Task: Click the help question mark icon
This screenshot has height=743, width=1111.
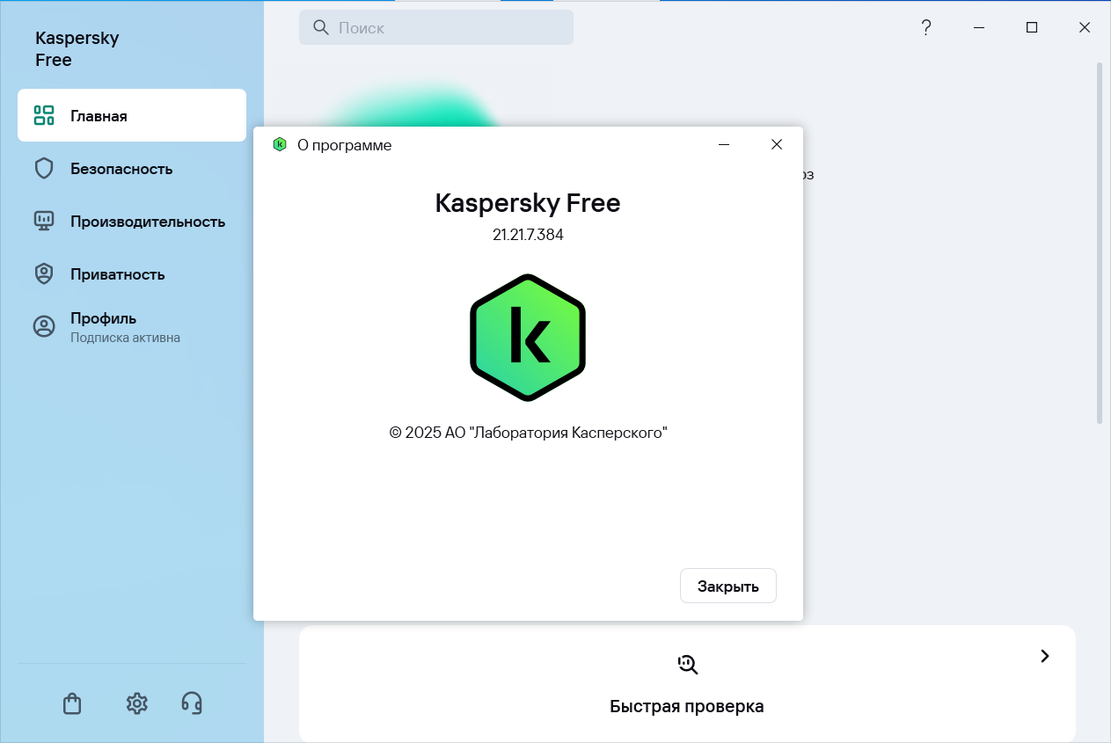Action: tap(925, 28)
